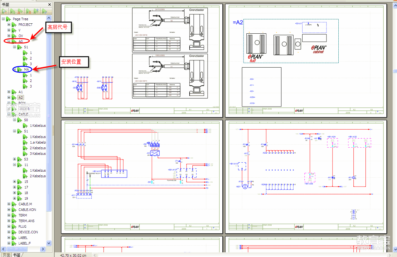The height and width of the screenshot is (257, 397).
Task: Expand the PROJECT node
Action: [9, 25]
